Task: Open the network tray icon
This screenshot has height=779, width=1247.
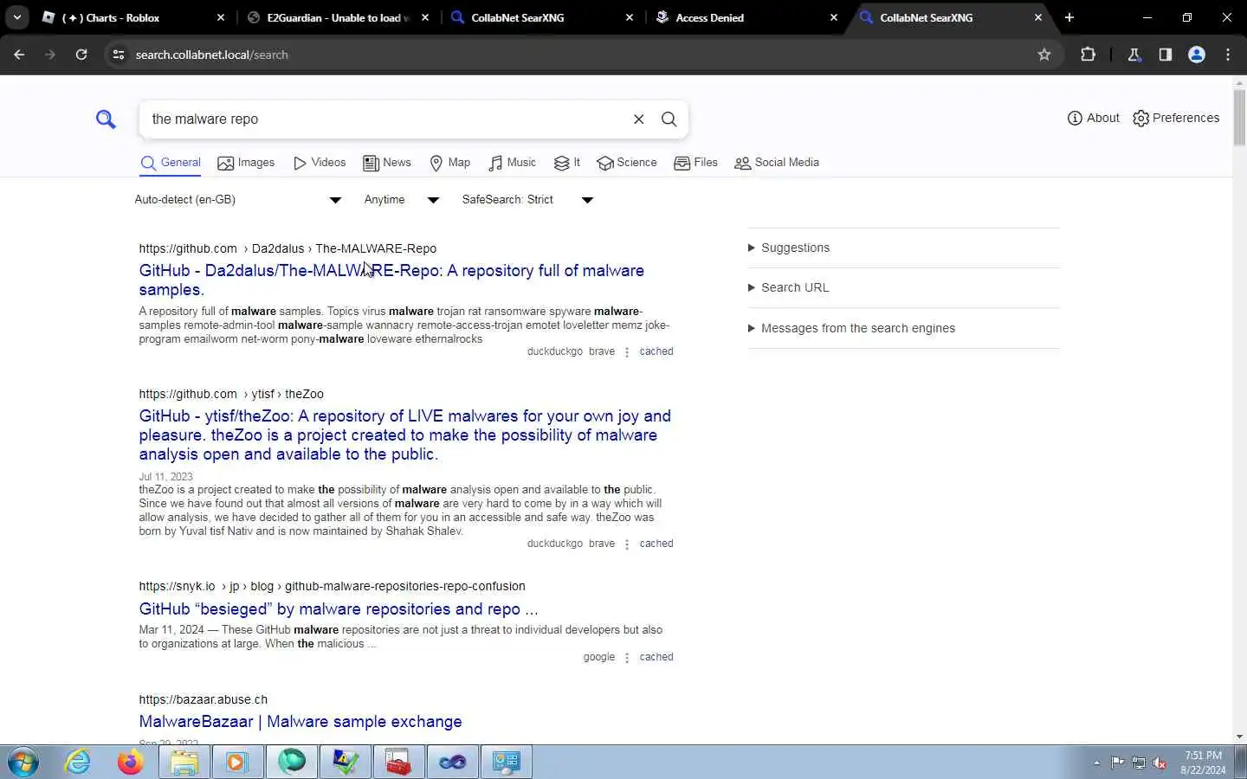Action: 1139,763
